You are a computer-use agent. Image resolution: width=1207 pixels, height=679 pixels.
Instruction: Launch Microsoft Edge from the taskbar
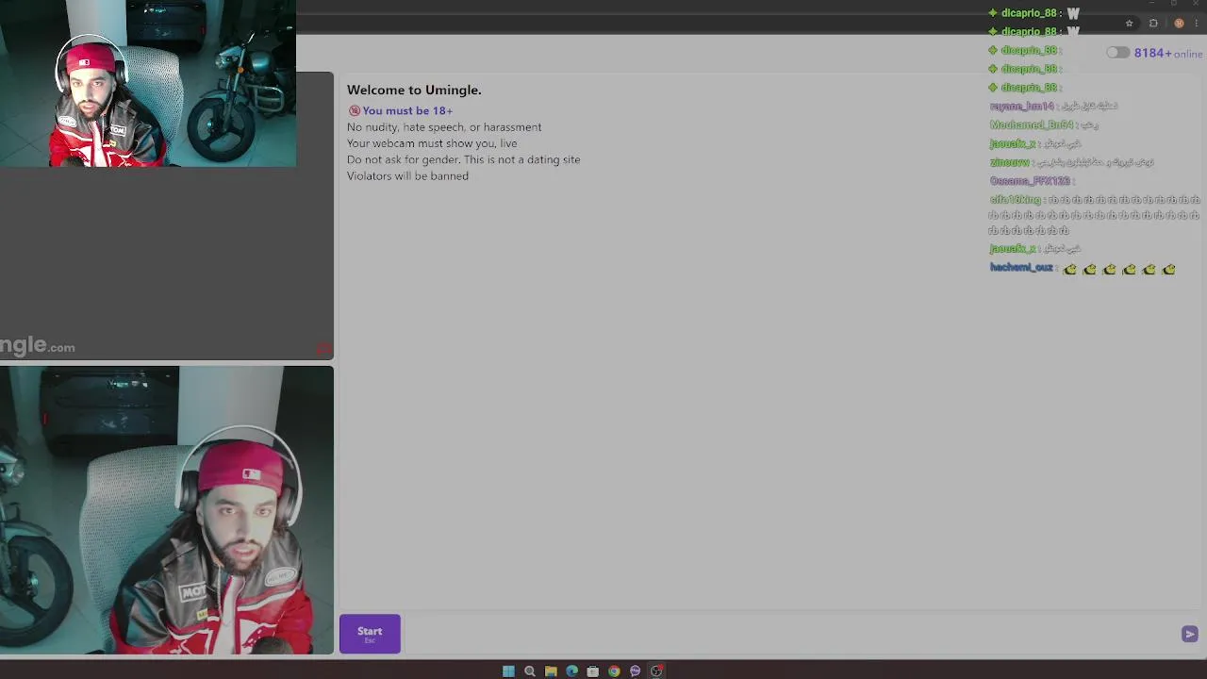point(571,671)
